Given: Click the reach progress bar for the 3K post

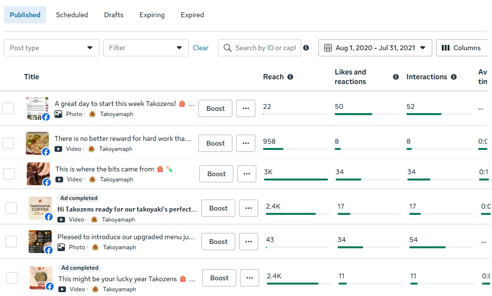Looking at the screenshot, I should click(x=296, y=180).
